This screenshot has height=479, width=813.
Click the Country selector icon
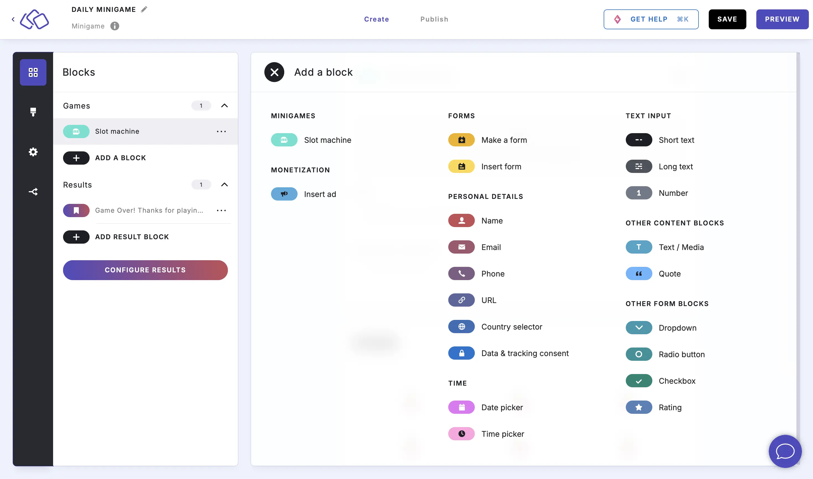pyautogui.click(x=461, y=326)
